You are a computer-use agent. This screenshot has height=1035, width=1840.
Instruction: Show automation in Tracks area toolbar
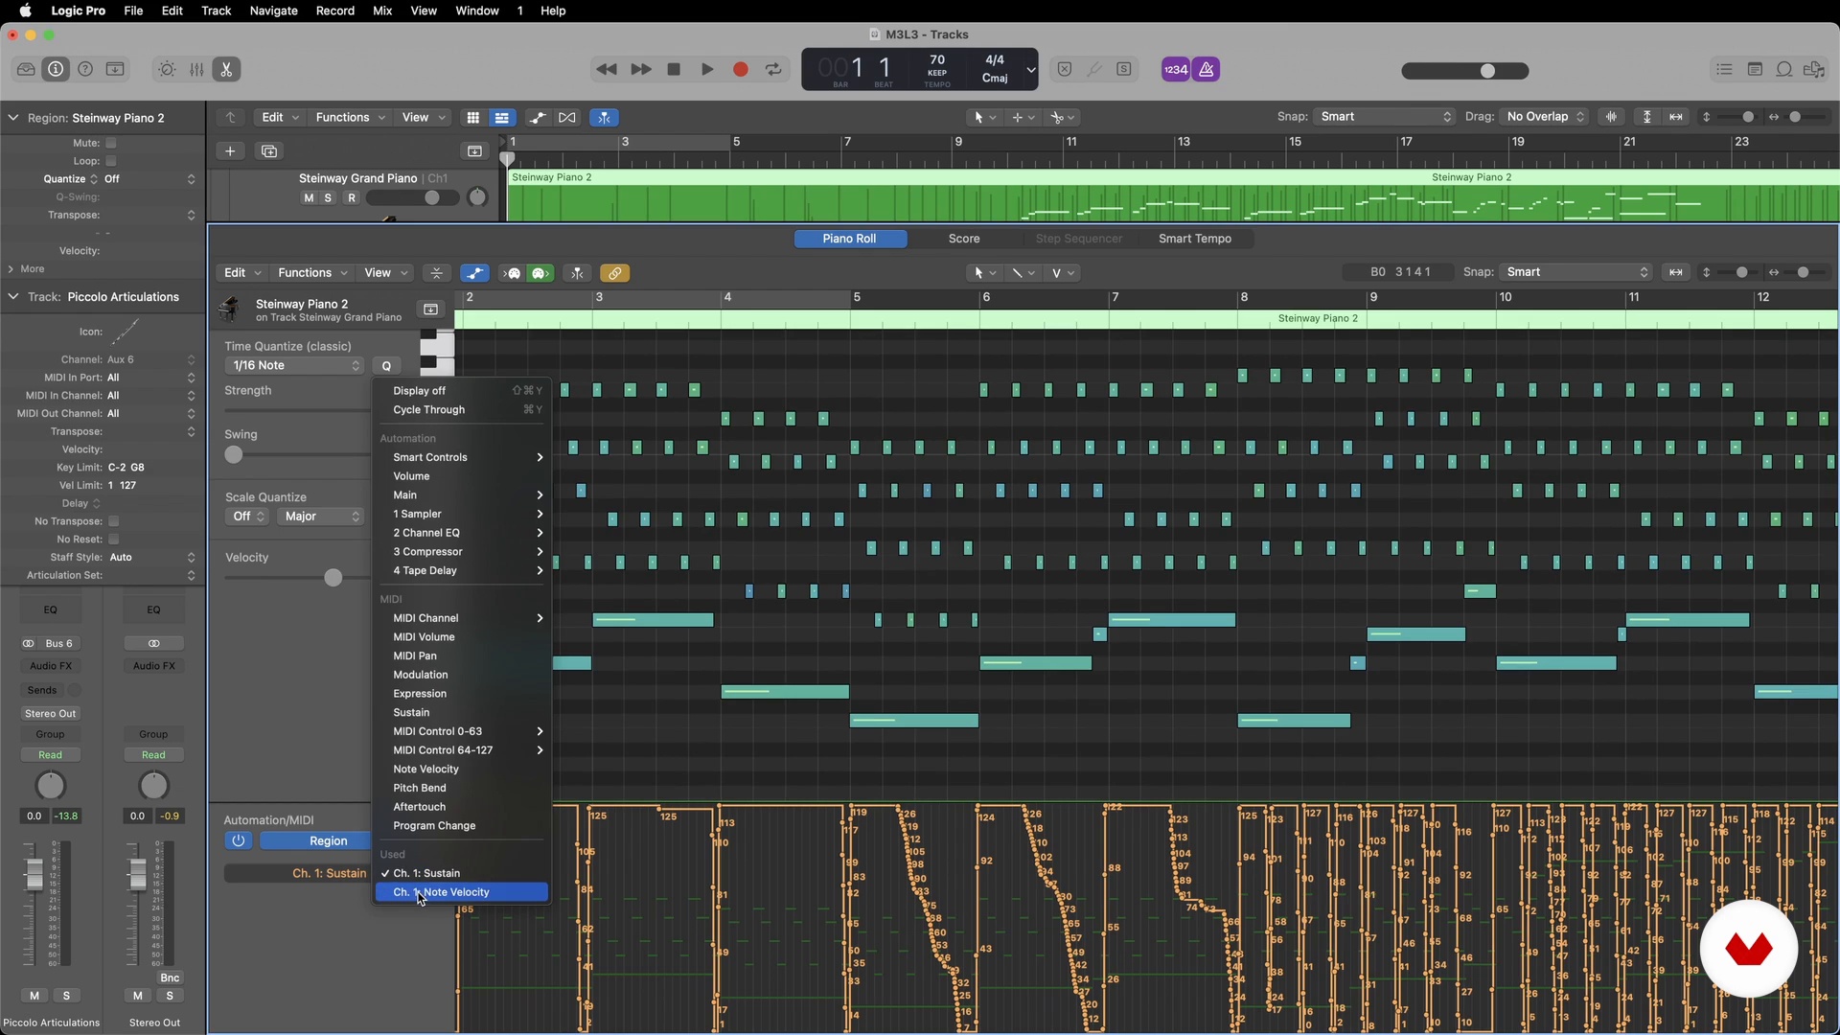coord(538,117)
